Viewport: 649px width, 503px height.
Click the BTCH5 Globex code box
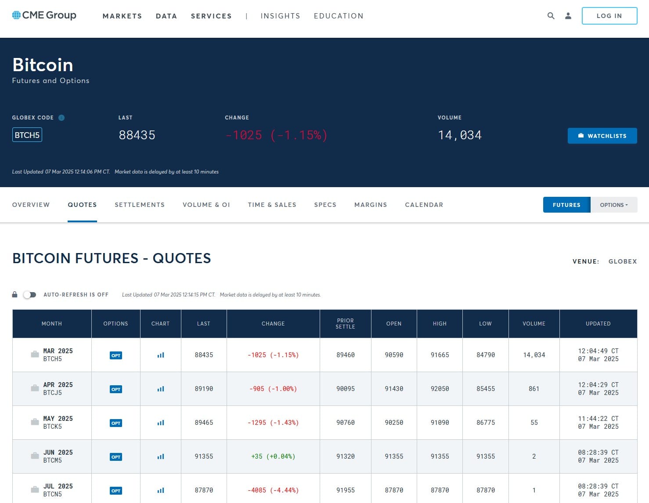[x=27, y=135]
